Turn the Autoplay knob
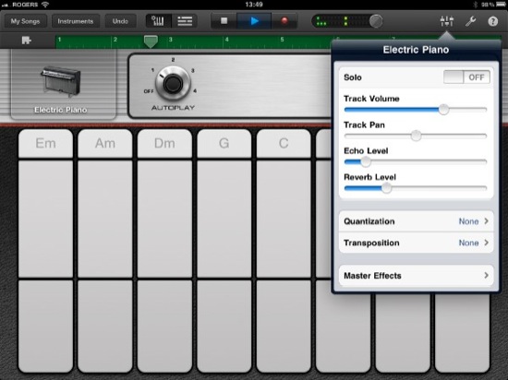 click(x=173, y=83)
